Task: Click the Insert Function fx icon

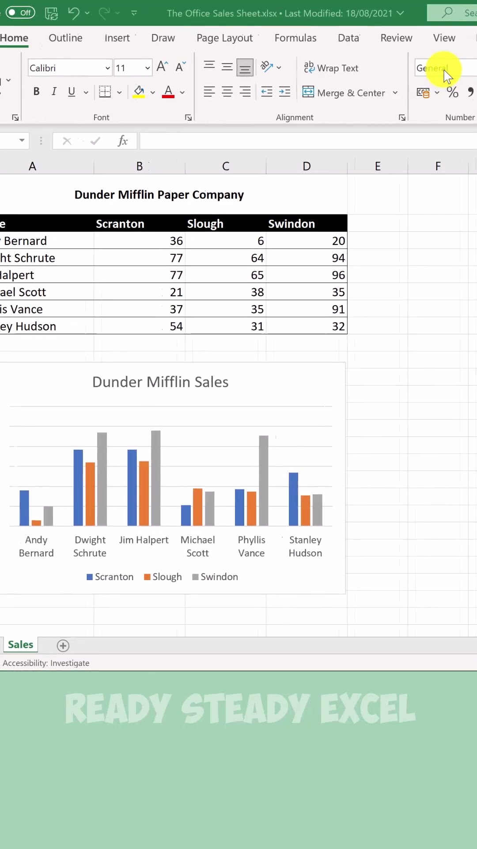Action: [x=123, y=141]
